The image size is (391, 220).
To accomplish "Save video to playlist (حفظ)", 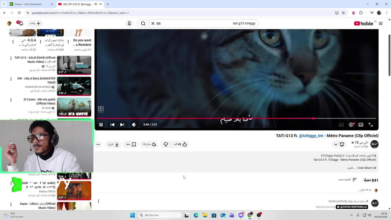I will (131, 144).
